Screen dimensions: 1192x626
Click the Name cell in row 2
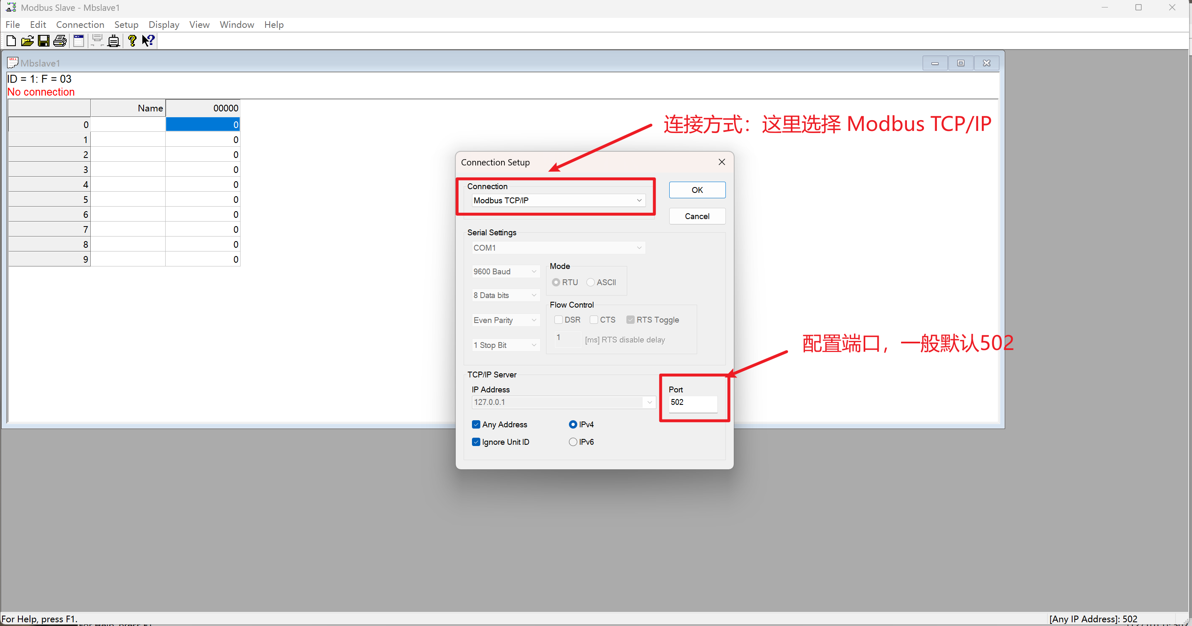[x=128, y=155]
